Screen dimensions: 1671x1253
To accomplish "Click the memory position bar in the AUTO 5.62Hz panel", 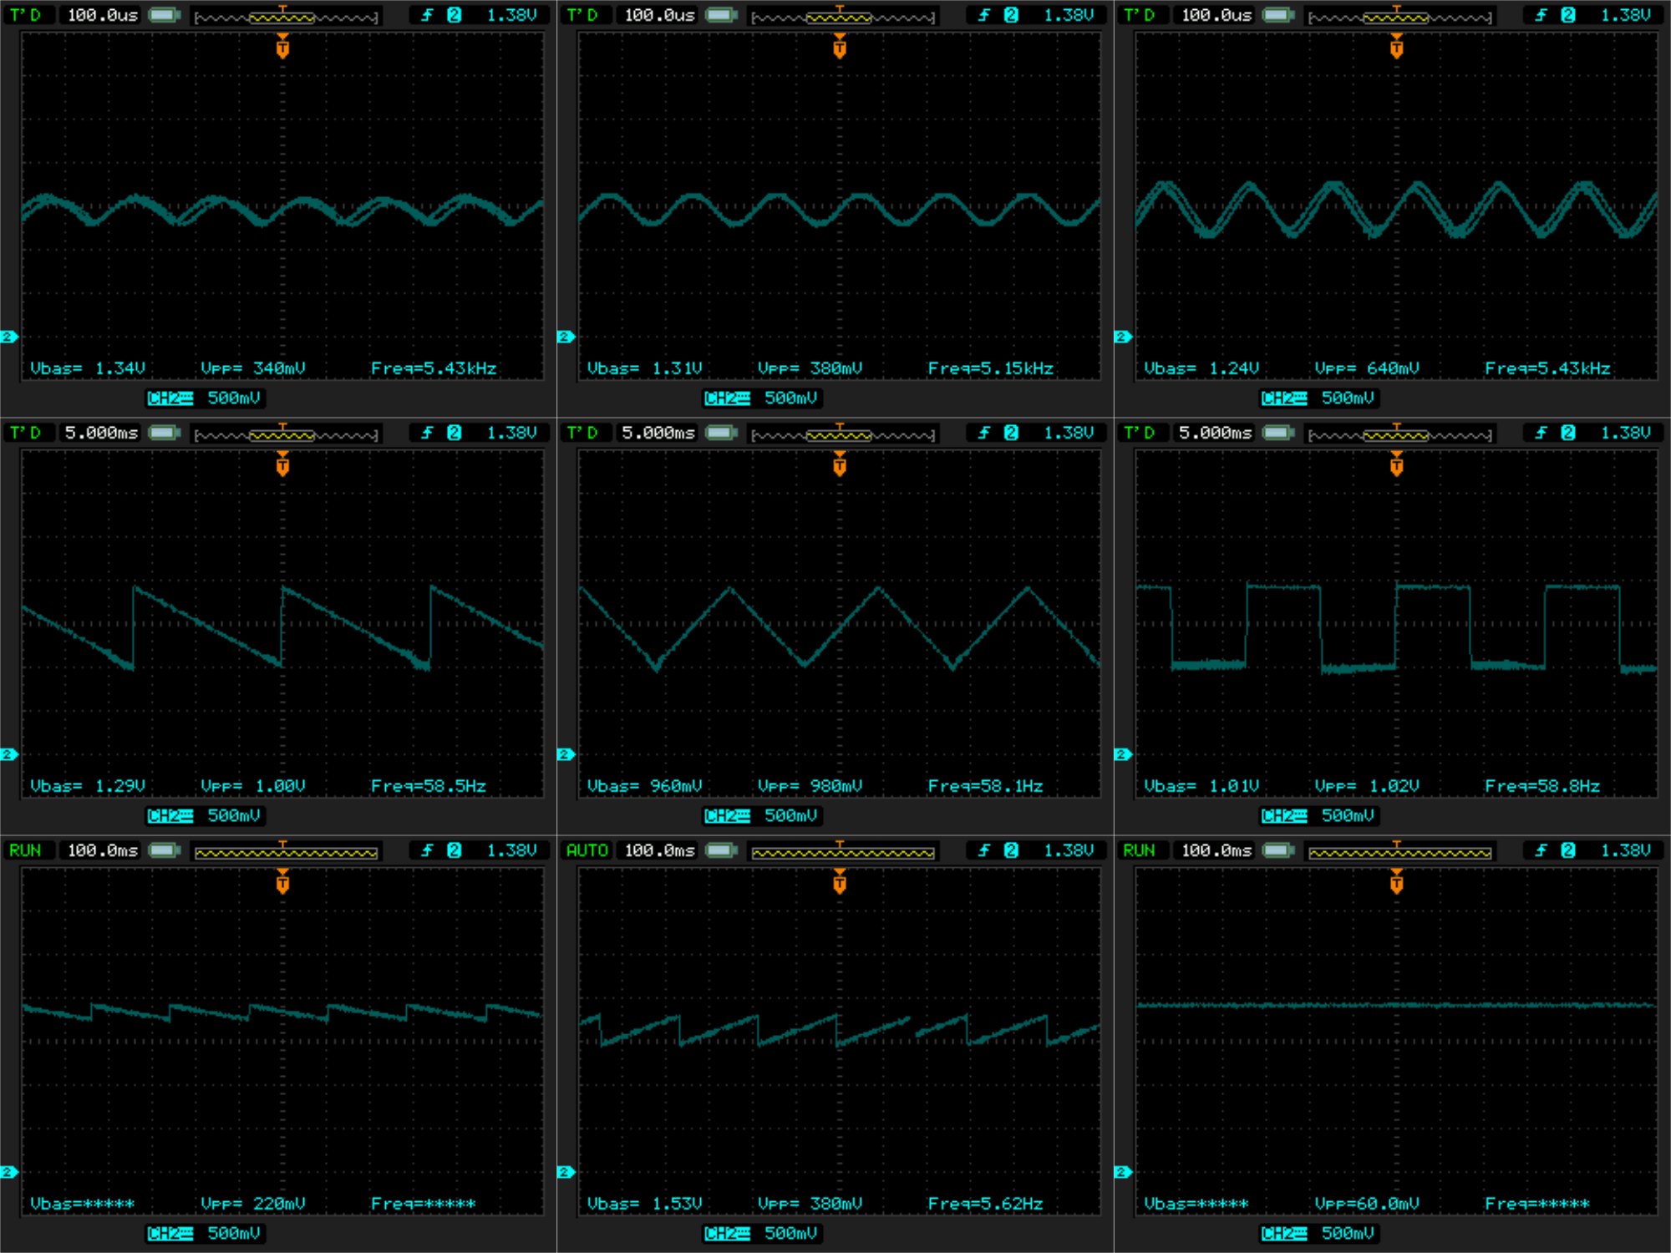I will [843, 851].
